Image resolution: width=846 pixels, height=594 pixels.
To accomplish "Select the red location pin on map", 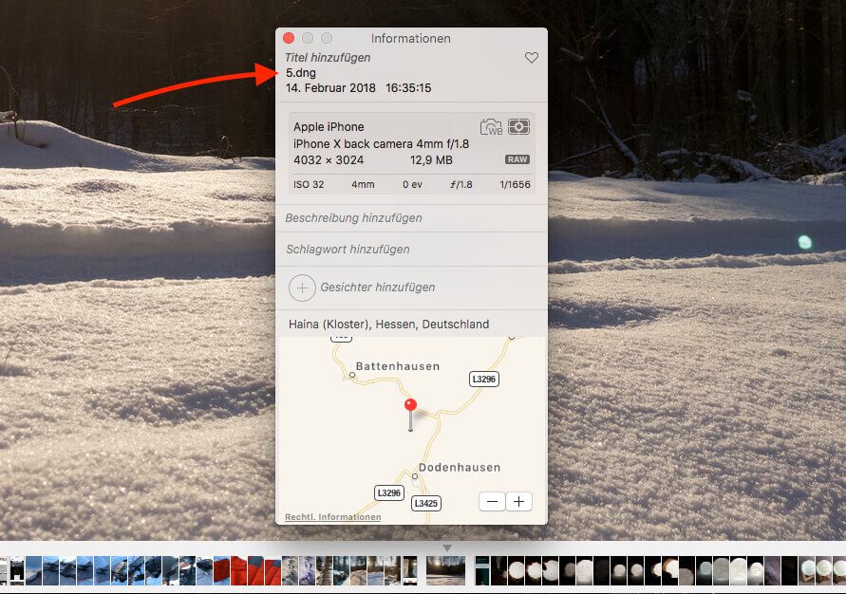I will pyautogui.click(x=410, y=405).
